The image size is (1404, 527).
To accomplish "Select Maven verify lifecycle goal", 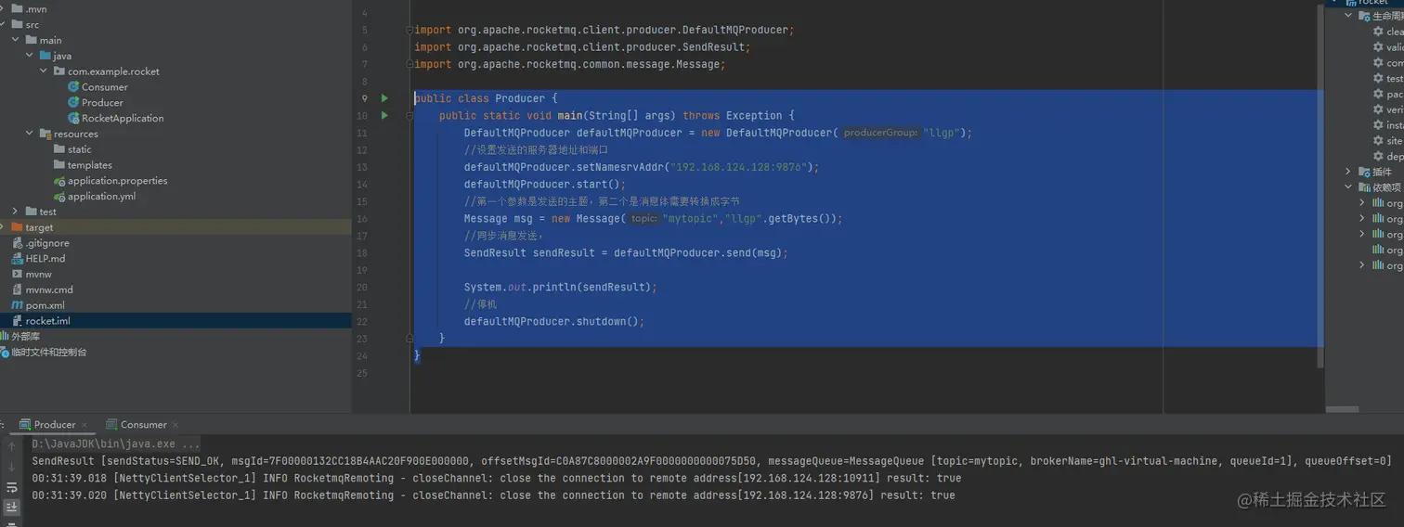I will [x=1389, y=109].
